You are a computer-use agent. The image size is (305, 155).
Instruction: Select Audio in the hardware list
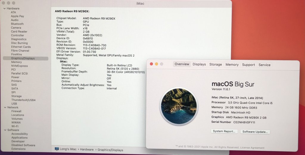click(x=15, y=20)
